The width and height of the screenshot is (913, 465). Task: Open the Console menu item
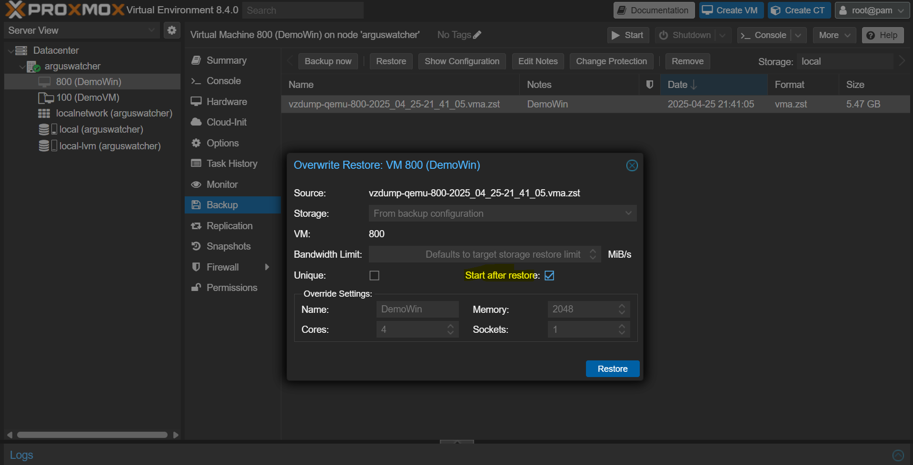click(232, 81)
